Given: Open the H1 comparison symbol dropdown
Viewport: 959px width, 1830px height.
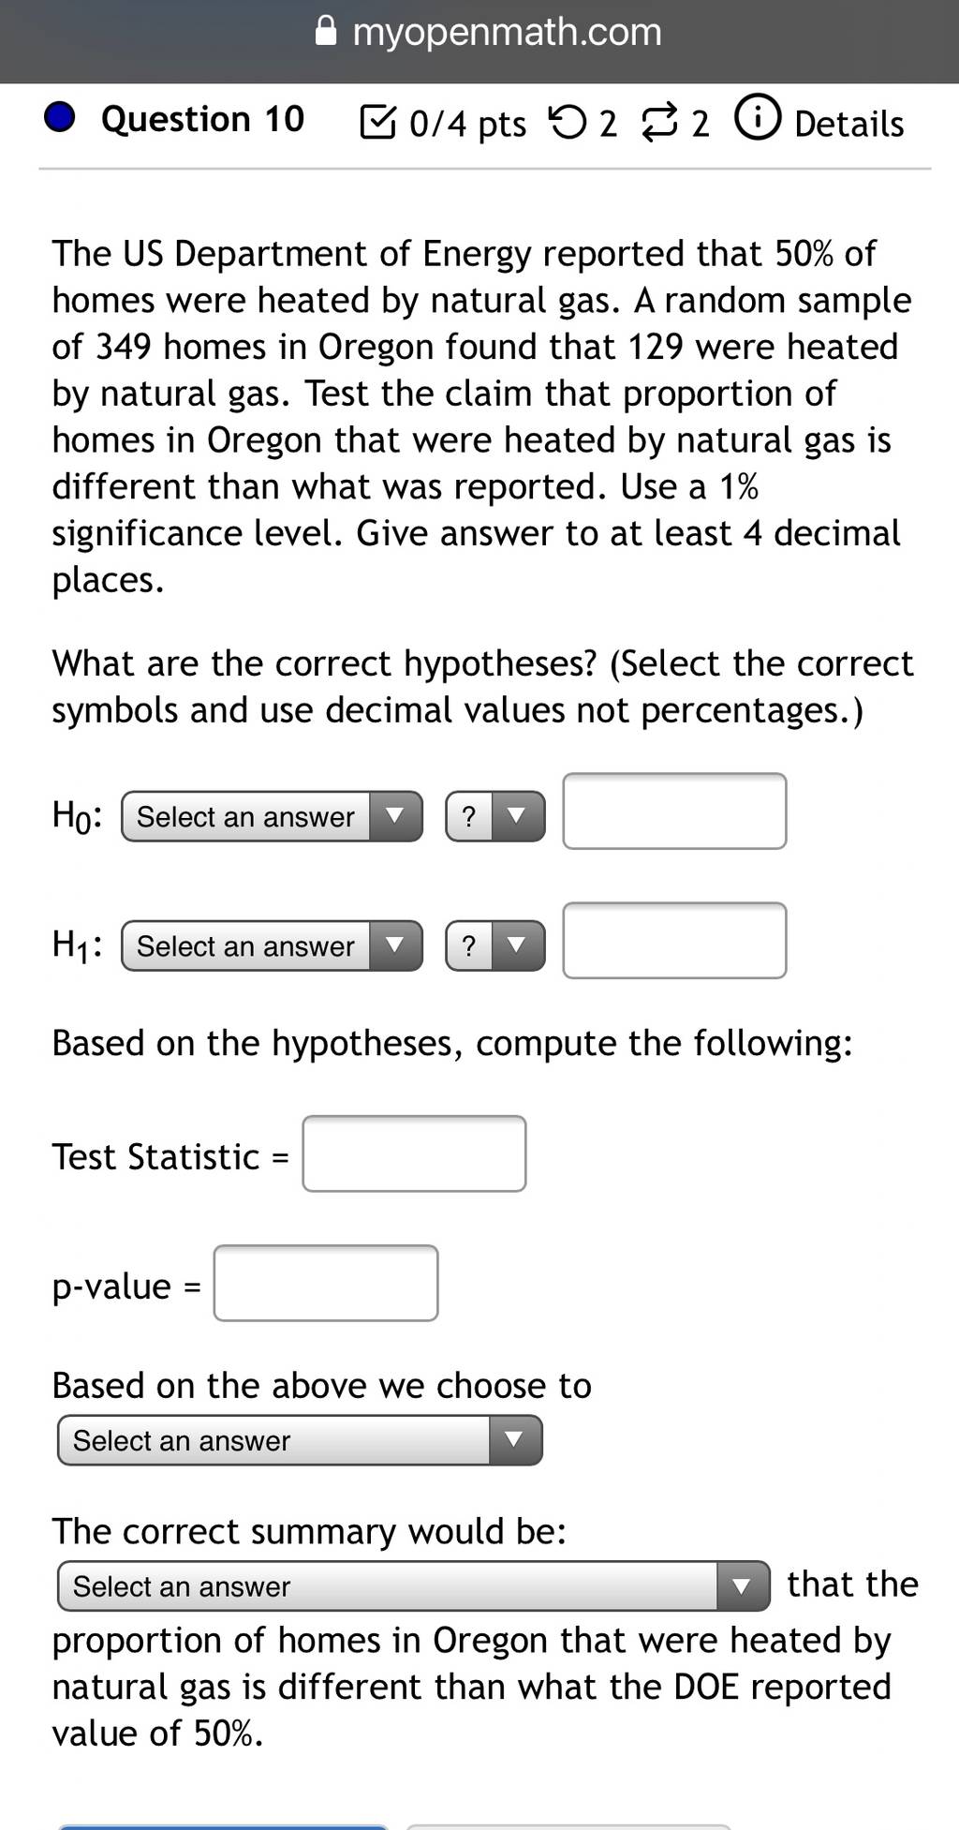Looking at the screenshot, I should pyautogui.click(x=495, y=945).
